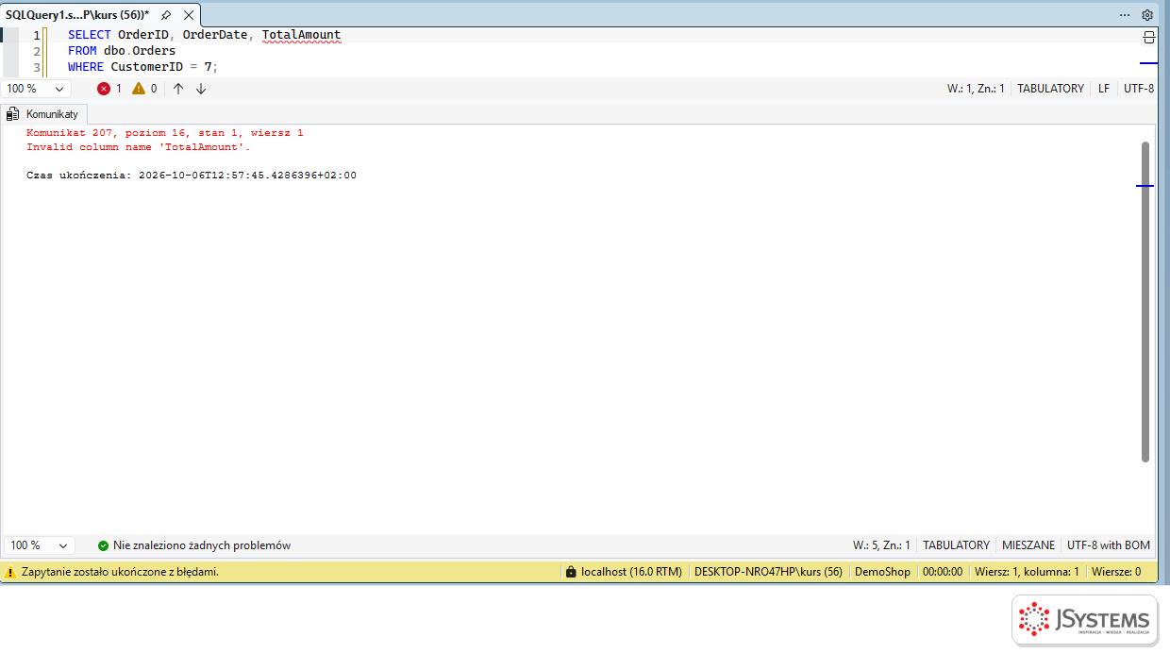The height and width of the screenshot is (653, 1170).
Task: Open the document settings gear
Action: pos(1147,15)
